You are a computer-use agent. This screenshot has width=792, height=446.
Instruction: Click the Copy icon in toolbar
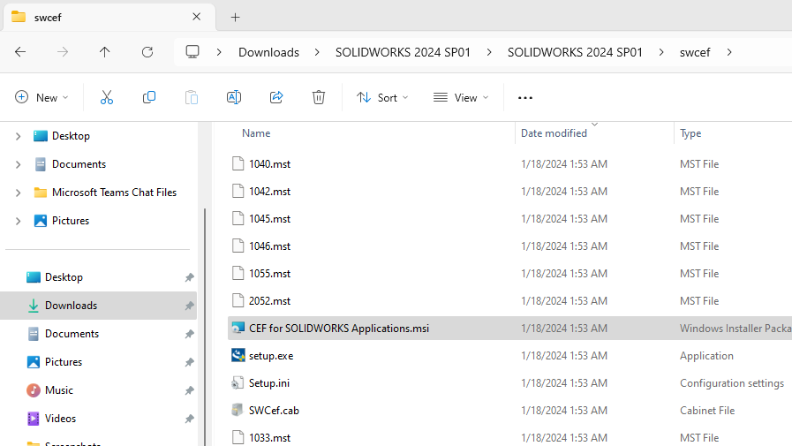pos(149,97)
